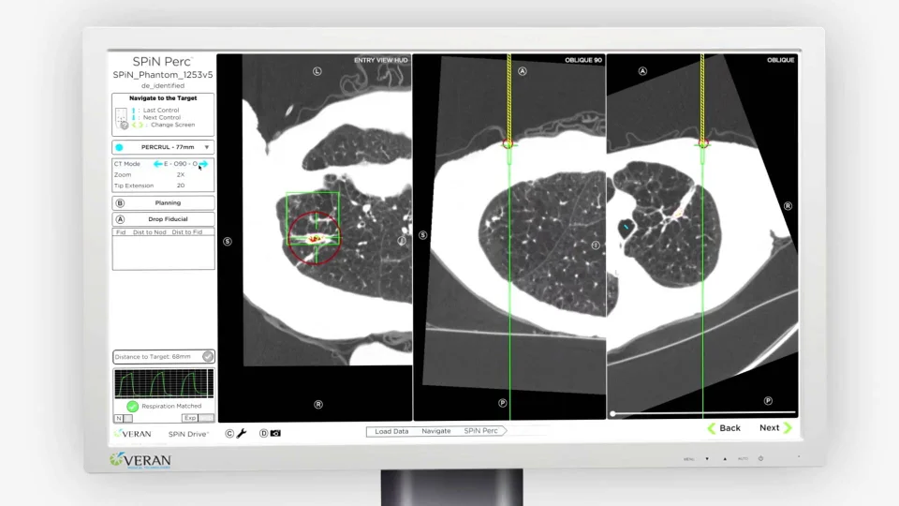Viewport: 899px width, 506px height.
Task: Click the right cyan CT Mode arrow
Action: click(x=203, y=164)
